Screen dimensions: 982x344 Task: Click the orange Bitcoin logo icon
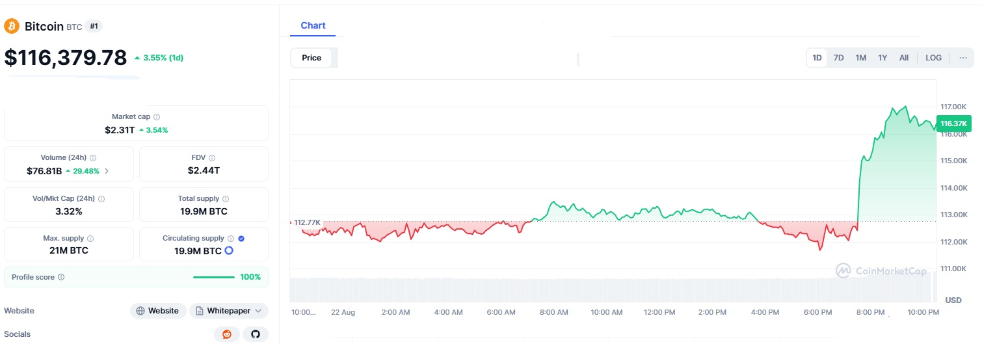[x=12, y=26]
